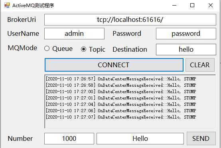Click the log line stamped 17:26:57
The height and width of the screenshot is (148, 221).
[121, 79]
